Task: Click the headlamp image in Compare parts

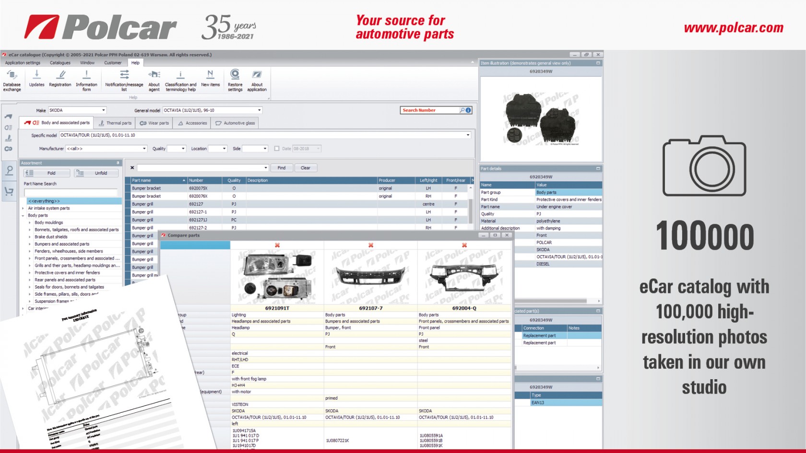Action: [x=277, y=277]
